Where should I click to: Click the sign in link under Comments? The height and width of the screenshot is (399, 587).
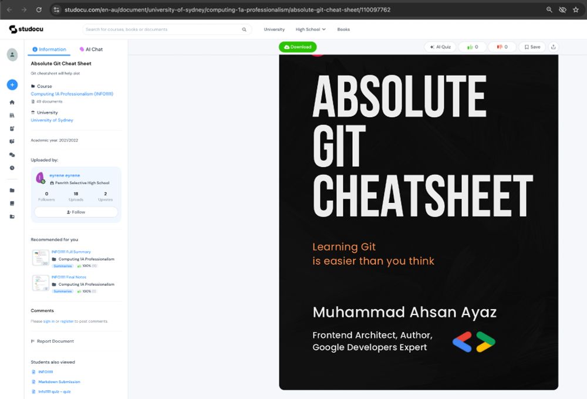(x=49, y=321)
